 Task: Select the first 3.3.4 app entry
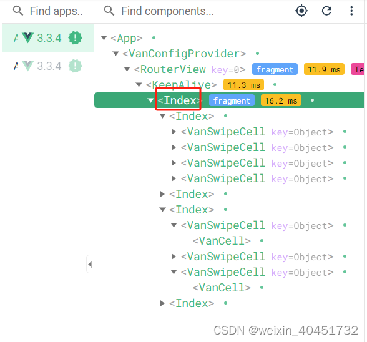pos(48,37)
